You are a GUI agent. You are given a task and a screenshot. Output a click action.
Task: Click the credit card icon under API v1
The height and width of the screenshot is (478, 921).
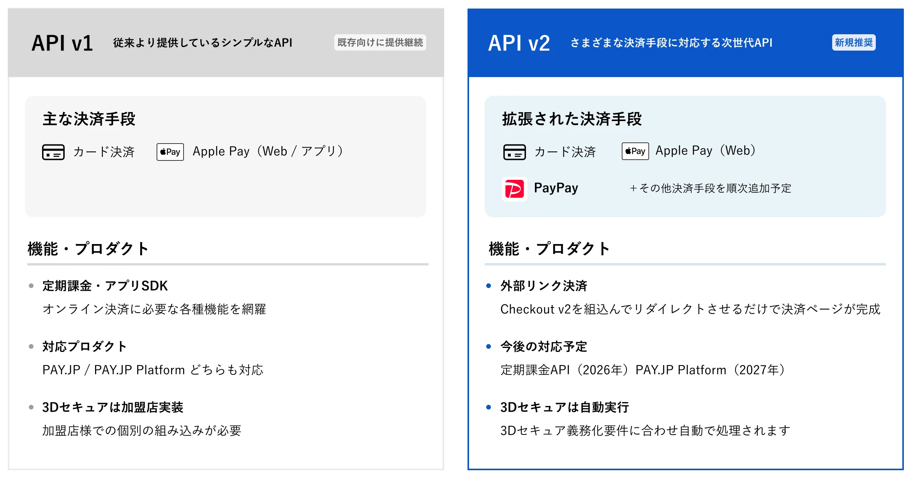[x=53, y=152]
